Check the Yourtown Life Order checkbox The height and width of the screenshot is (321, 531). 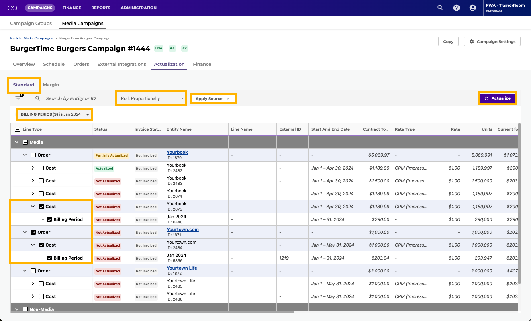pyautogui.click(x=33, y=271)
